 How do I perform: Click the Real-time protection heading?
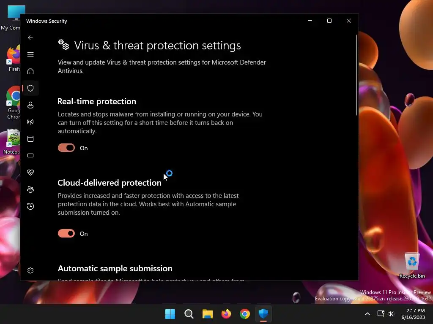coord(97,101)
